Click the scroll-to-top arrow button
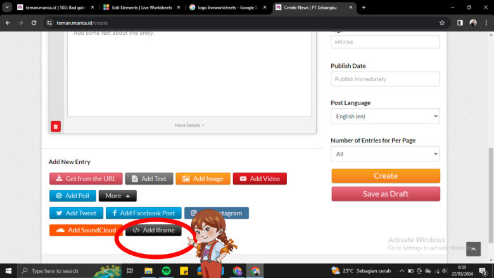 click(x=472, y=249)
